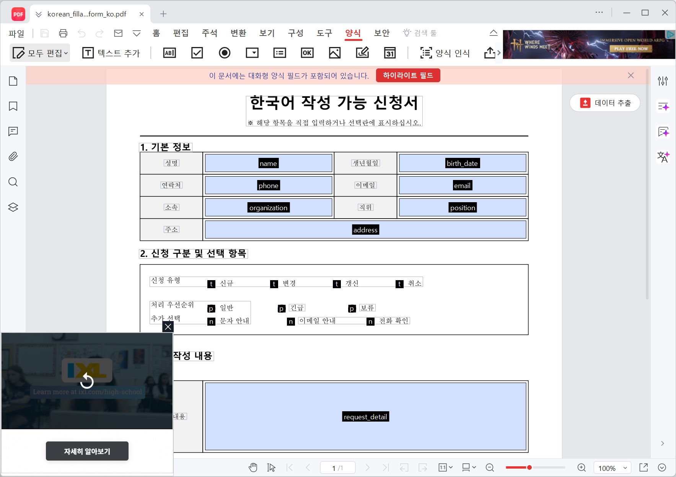This screenshot has width=676, height=477.
Task: Close the IXL video ad popup
Action: (168, 326)
